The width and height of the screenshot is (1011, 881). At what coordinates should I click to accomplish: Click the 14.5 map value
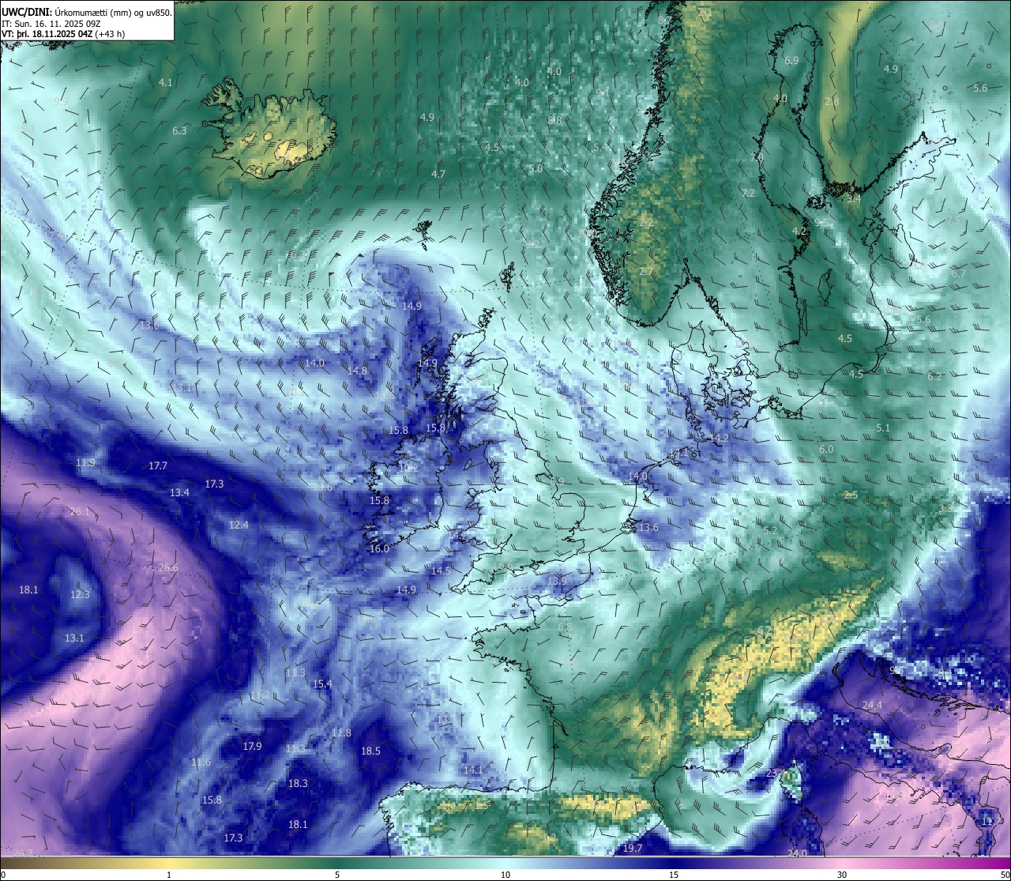[x=441, y=571]
